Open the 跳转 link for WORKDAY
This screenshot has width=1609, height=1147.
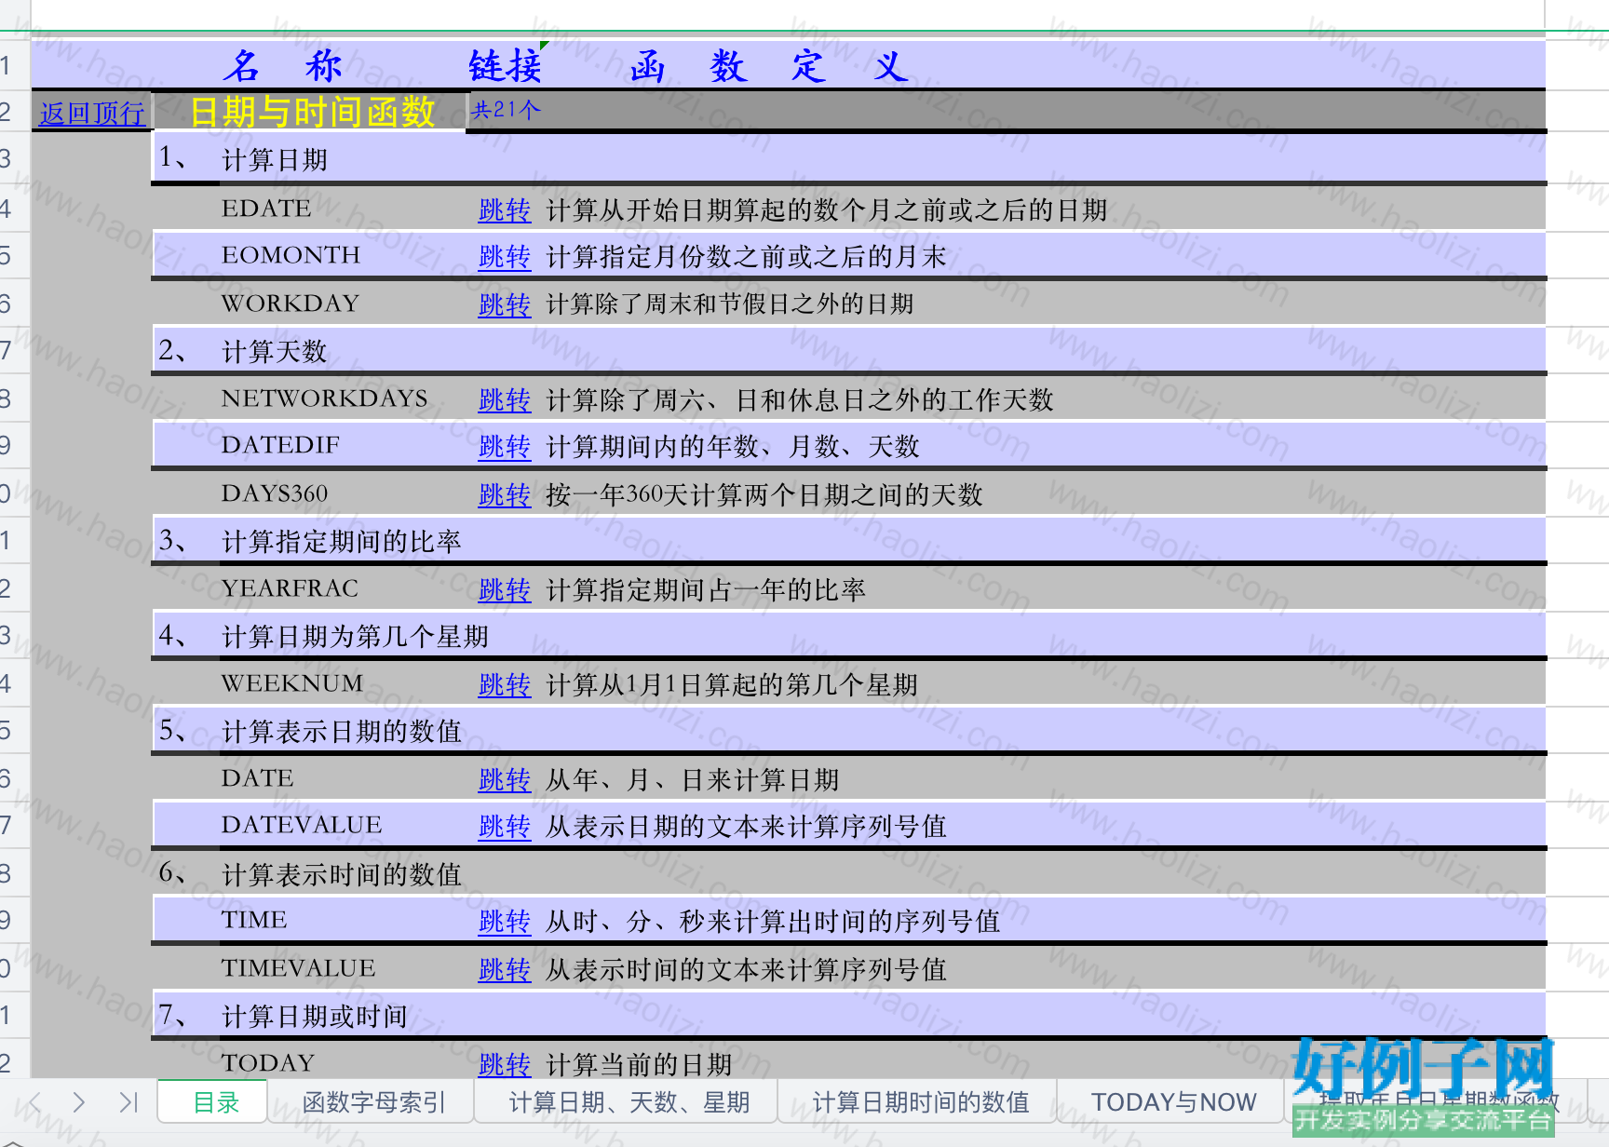tap(504, 304)
